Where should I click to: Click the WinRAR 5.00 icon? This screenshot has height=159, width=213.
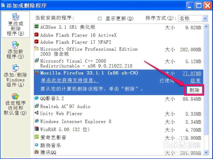tap(36, 129)
